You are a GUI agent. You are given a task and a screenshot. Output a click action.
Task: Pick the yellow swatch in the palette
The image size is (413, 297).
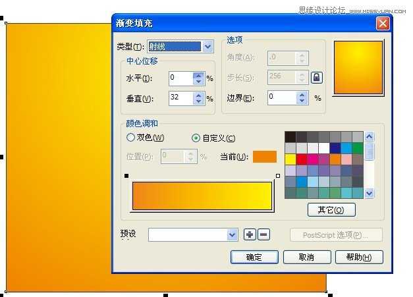coord(290,159)
